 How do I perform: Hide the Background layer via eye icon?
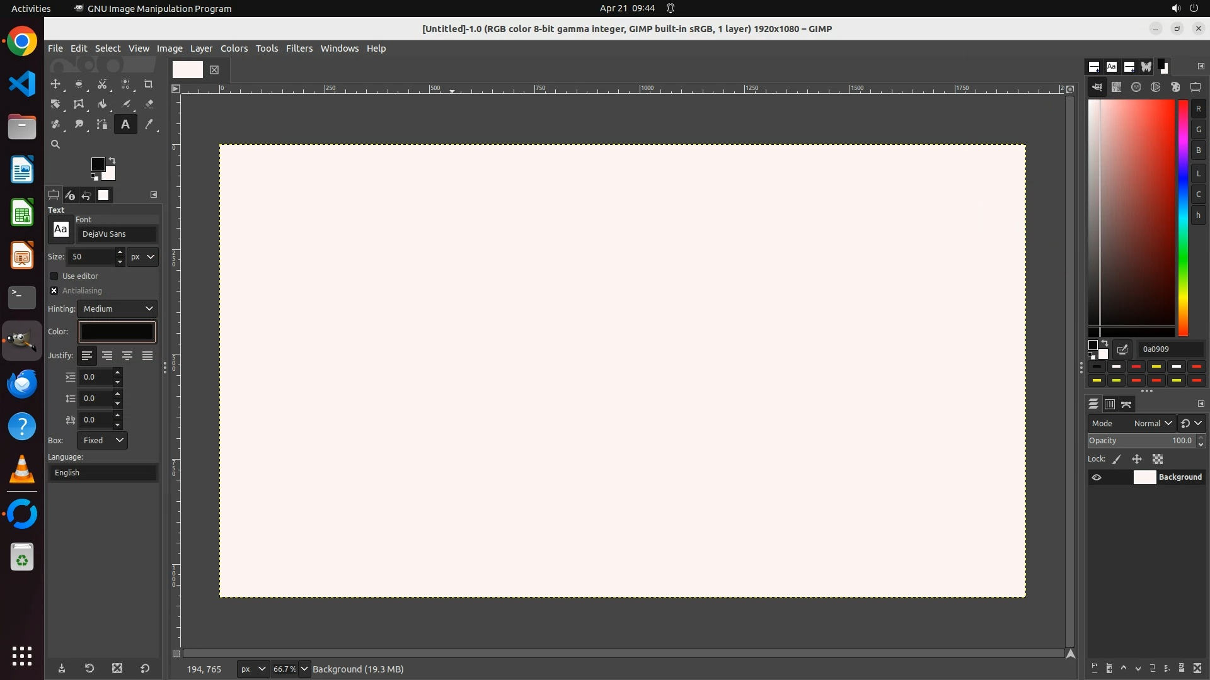click(1097, 477)
